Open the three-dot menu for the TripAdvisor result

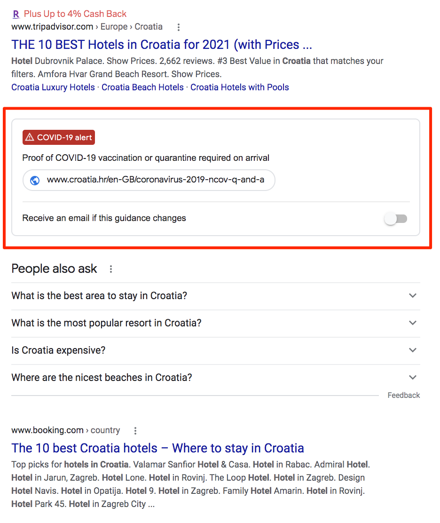(179, 27)
